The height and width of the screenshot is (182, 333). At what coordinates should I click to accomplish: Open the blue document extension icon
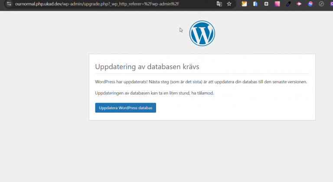coord(255,4)
